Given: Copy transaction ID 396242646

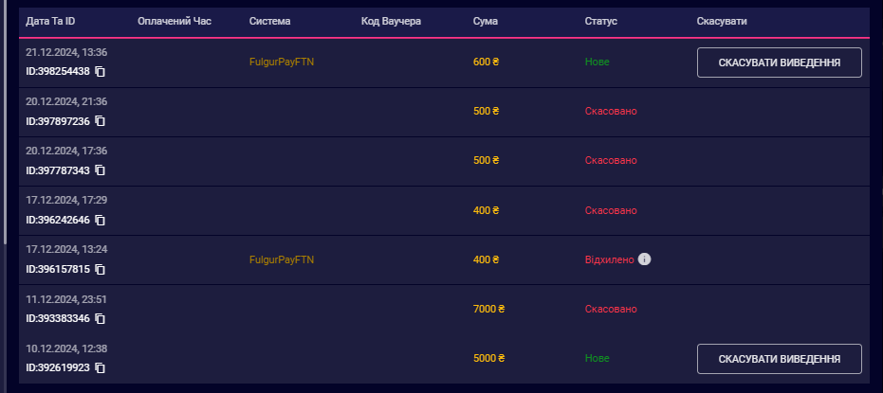Looking at the screenshot, I should coord(100,220).
